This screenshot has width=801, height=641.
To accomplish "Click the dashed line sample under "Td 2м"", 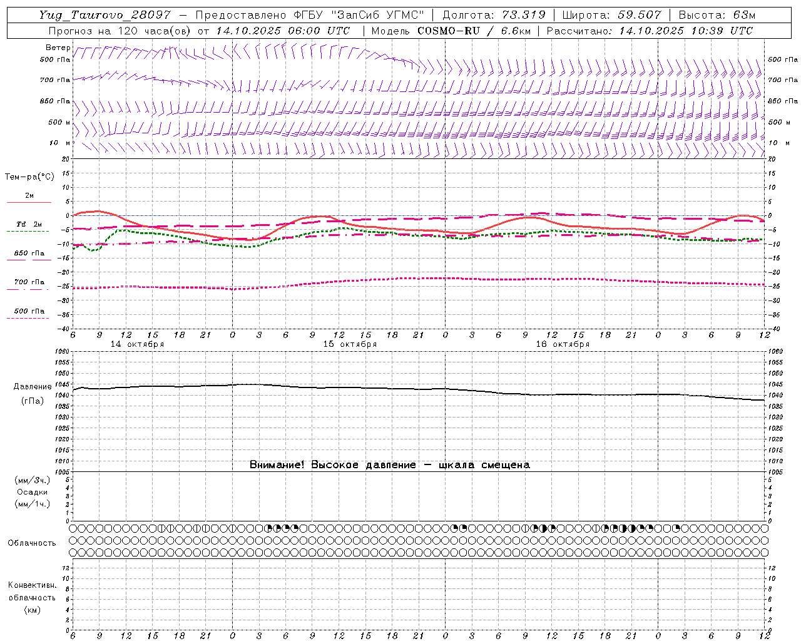I will (x=28, y=231).
